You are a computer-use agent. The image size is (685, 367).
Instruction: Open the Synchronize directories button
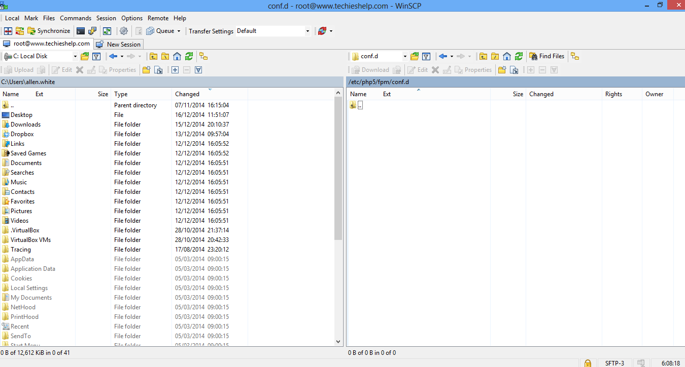click(x=49, y=31)
